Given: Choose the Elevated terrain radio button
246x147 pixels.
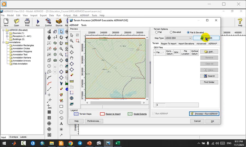Looking at the screenshot, I should pyautogui.click(x=171, y=32).
